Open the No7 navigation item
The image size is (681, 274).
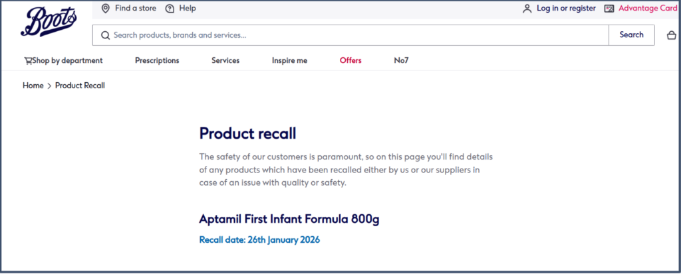coord(401,60)
